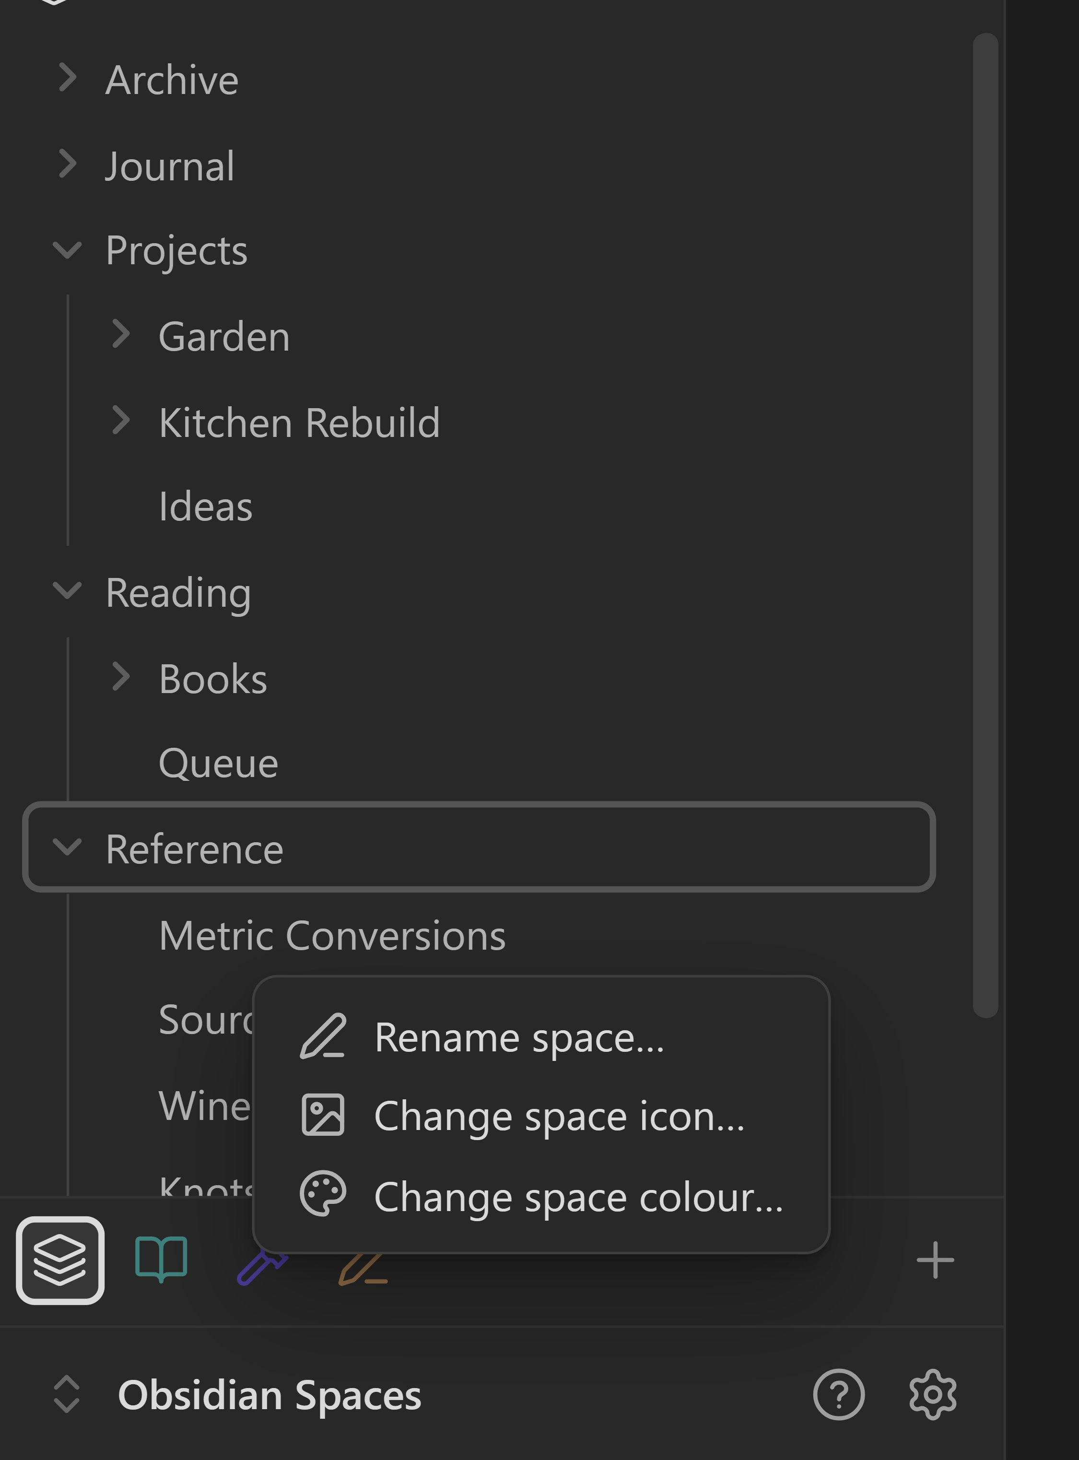1079x1460 pixels.
Task: Collapse the Reading folder chevron
Action: (67, 590)
